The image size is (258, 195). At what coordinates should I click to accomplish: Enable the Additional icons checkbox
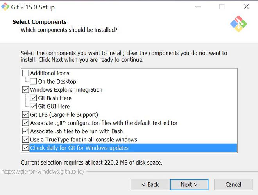point(26,73)
